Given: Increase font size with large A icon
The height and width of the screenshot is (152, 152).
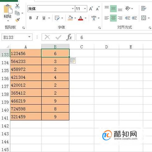Looking at the screenshot, I should [x=91, y=9].
